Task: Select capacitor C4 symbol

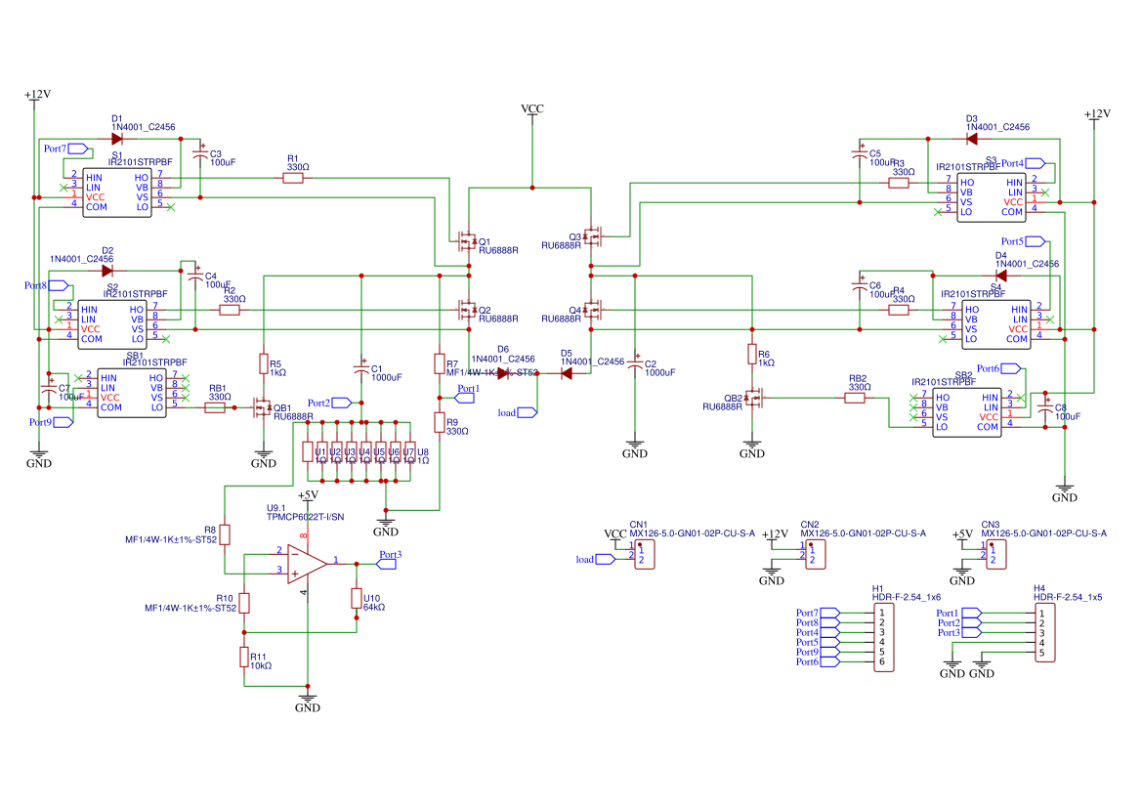Action: [x=195, y=276]
